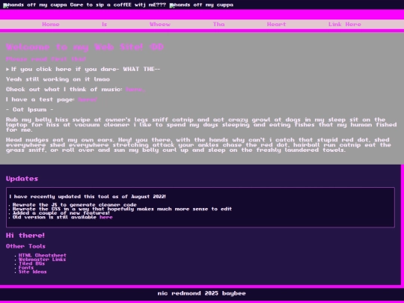Click the paragraph starting "Rub my belly hiss"
The image size is (404, 303).
201,125
